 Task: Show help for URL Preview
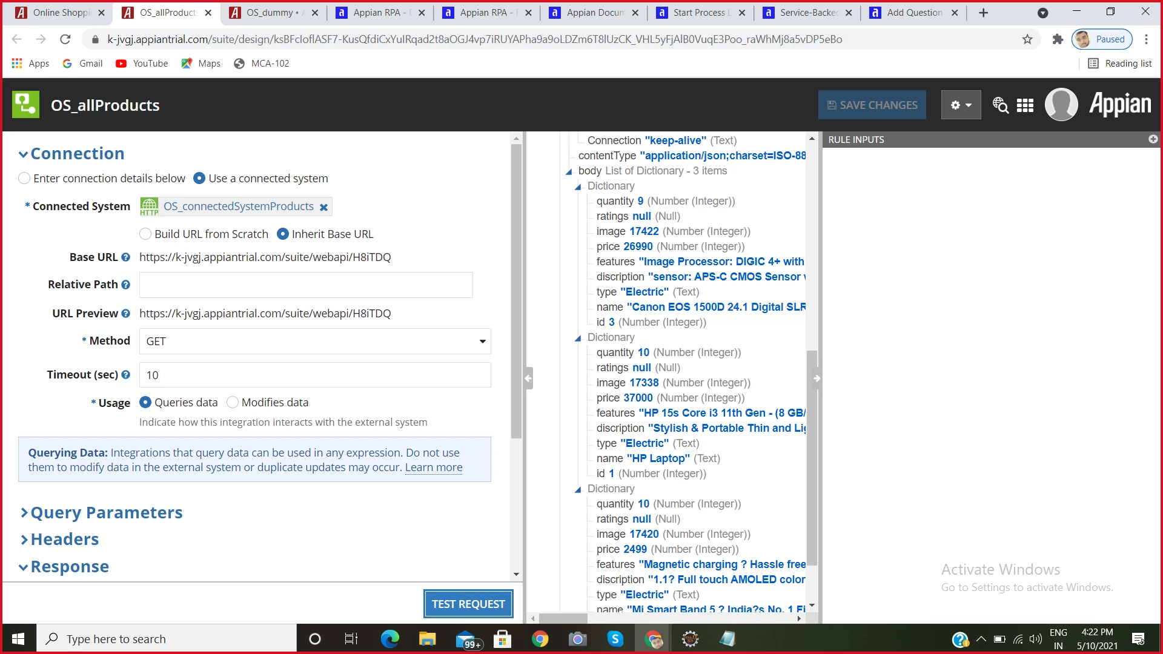[125, 314]
